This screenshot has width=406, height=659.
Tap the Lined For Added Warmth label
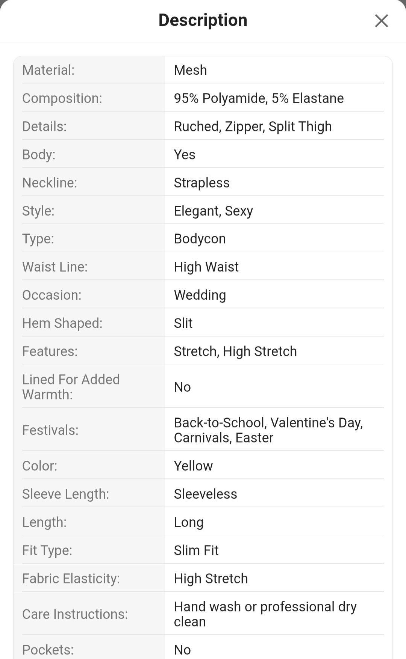(x=71, y=387)
